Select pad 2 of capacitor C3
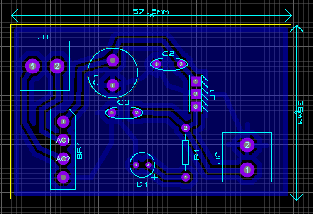 [136, 112]
